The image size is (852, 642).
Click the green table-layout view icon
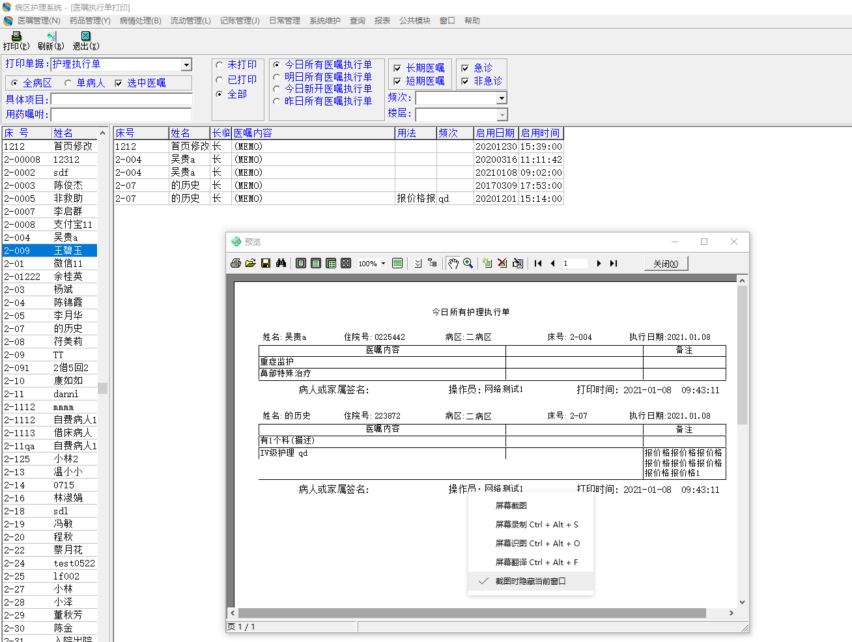click(x=331, y=263)
